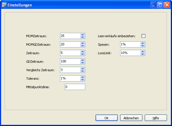This screenshot has height=126, width=172.
Task: Focus the Mittelpunktslinie input field
Action: click(75, 87)
